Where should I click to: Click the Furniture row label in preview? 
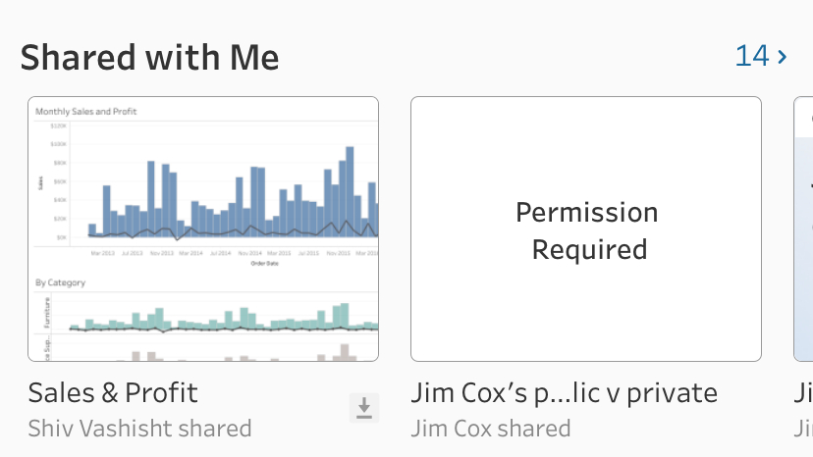click(x=47, y=313)
